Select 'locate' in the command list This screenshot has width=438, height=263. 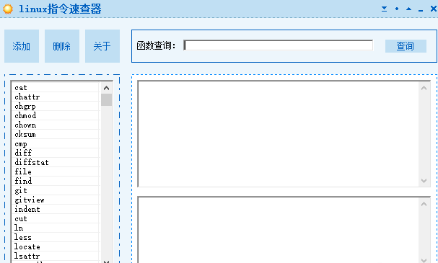click(56, 246)
